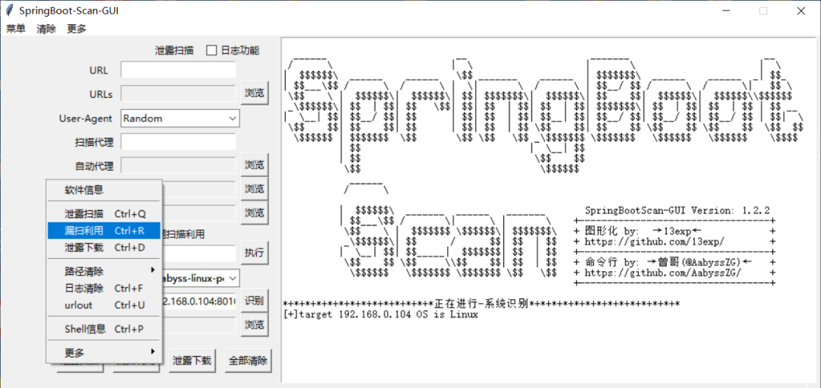Click the 执行 button

tap(255, 253)
